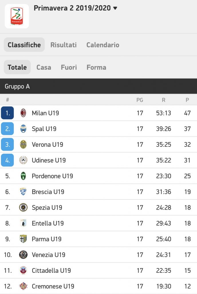Viewport: 197px width, 294px height.
Task: Open the Calendario tab
Action: [x=103, y=45]
